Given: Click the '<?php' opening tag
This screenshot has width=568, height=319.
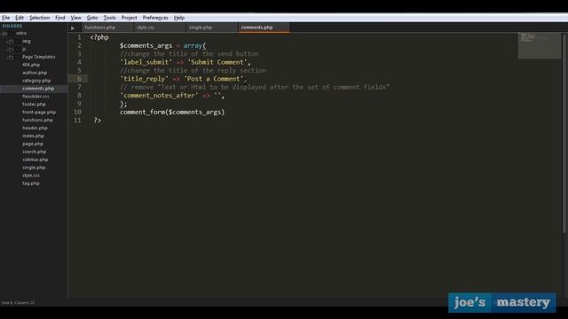Looking at the screenshot, I should click(99, 37).
